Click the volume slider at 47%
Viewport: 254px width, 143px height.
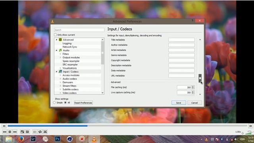[x=250, y=133]
